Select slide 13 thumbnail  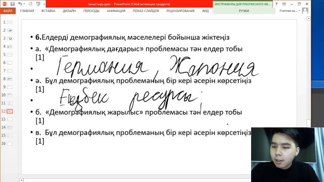pos(10,119)
